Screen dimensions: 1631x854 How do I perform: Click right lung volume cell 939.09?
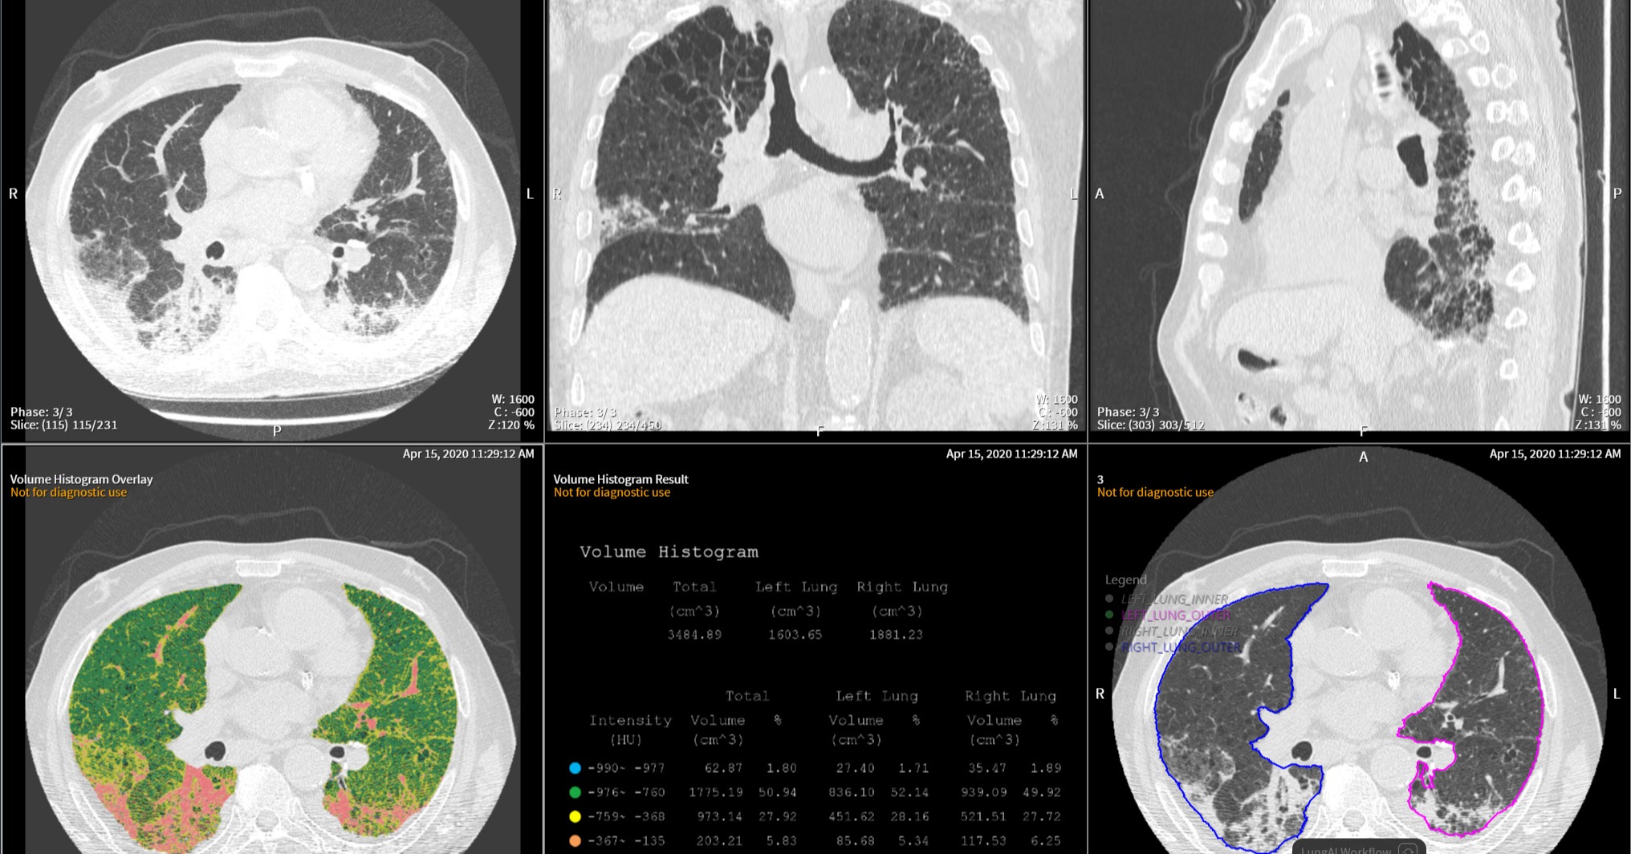tap(984, 792)
